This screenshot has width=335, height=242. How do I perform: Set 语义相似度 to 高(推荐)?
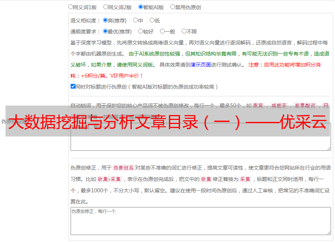point(105,20)
